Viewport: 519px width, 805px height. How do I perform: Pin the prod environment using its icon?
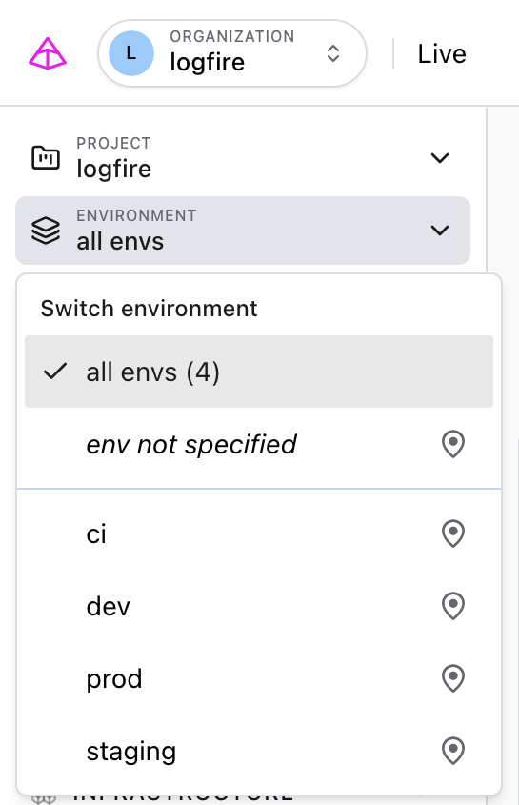tap(453, 678)
